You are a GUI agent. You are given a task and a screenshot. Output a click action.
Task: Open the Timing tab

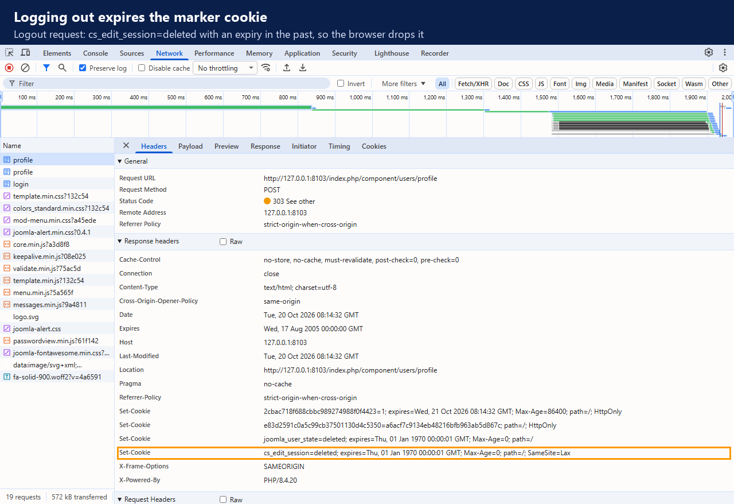click(339, 146)
